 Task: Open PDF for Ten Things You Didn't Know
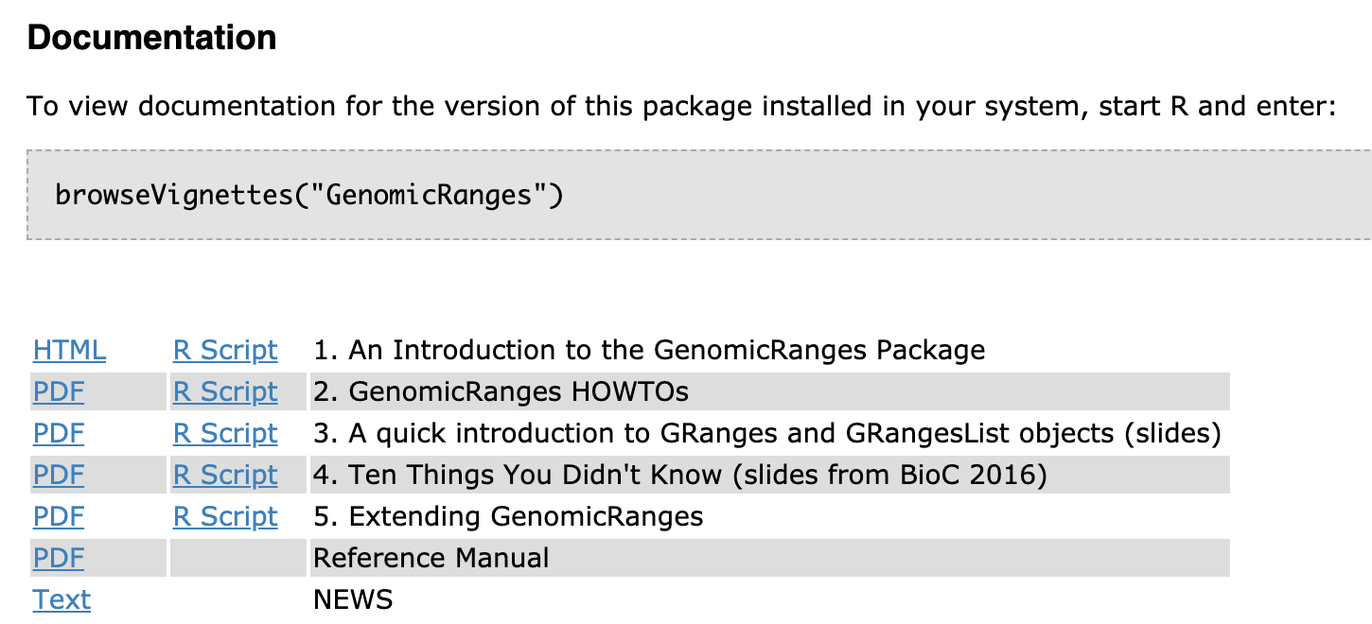point(59,476)
